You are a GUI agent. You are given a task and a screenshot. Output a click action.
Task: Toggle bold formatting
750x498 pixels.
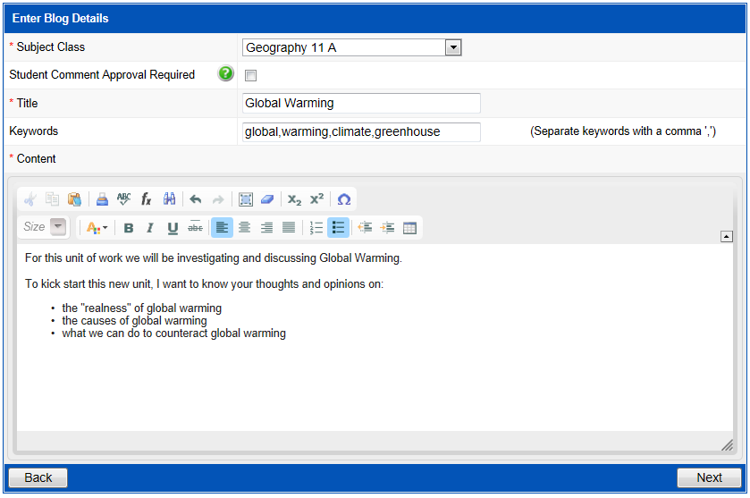(129, 228)
